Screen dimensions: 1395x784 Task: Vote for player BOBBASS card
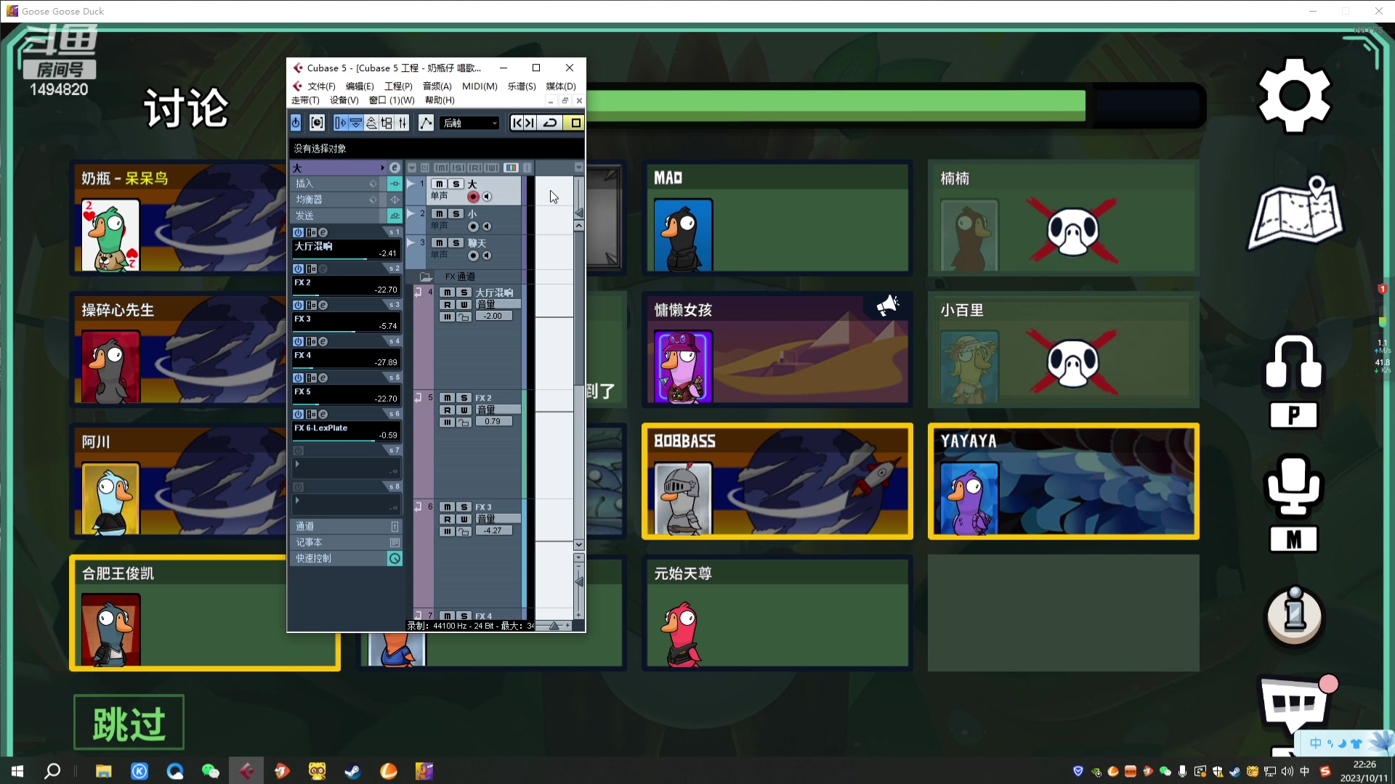[777, 481]
